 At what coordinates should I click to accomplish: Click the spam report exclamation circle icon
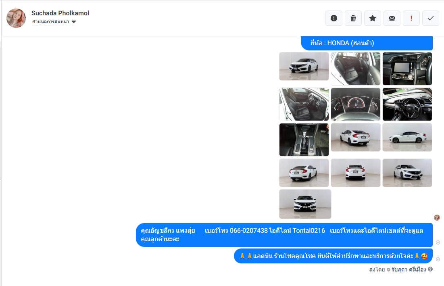(334, 18)
